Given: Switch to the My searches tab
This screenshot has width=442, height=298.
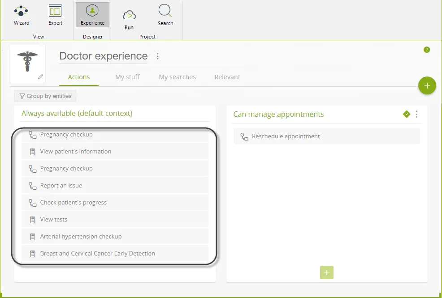Looking at the screenshot, I should pos(178,77).
